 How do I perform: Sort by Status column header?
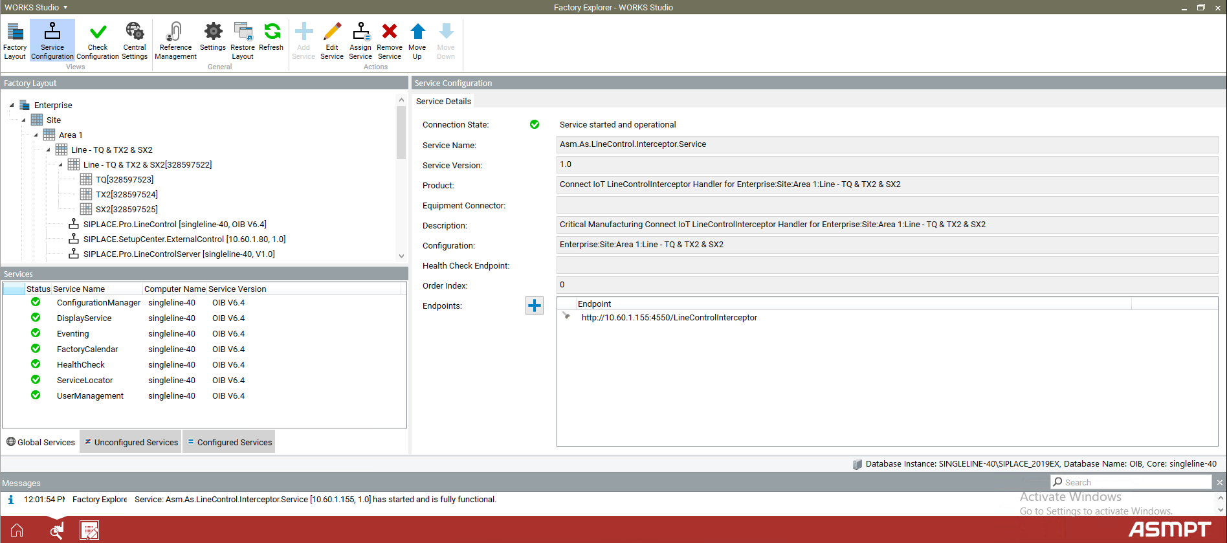tap(38, 289)
